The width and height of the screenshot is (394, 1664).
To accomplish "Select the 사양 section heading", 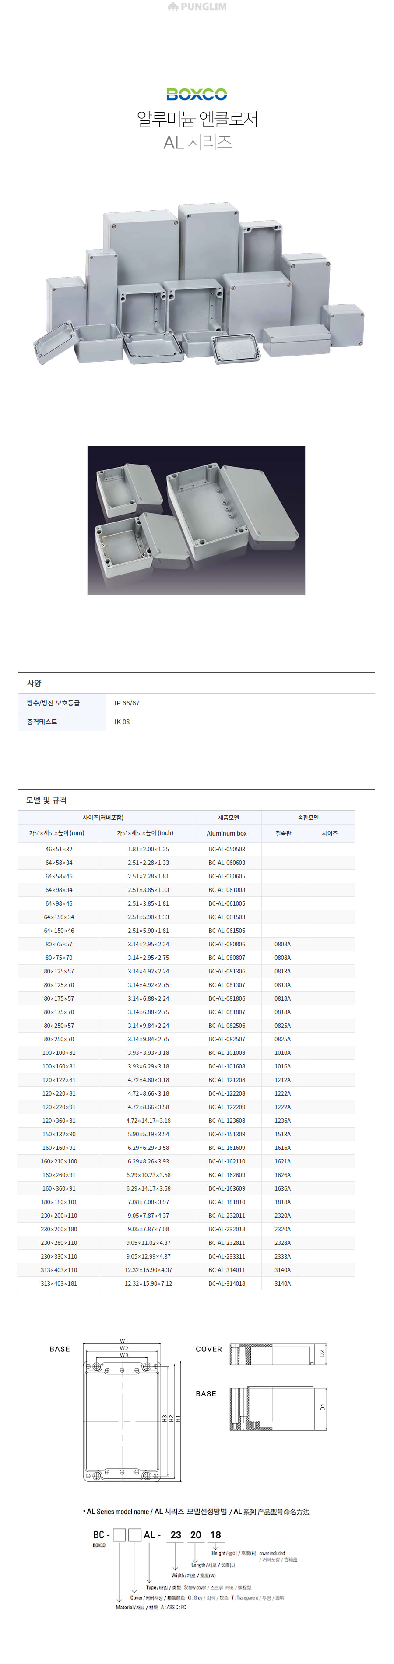I will (34, 683).
